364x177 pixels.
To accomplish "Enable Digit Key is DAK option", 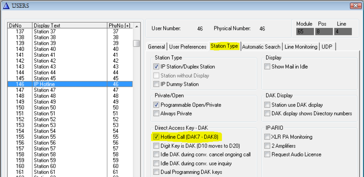I will point(156,146).
